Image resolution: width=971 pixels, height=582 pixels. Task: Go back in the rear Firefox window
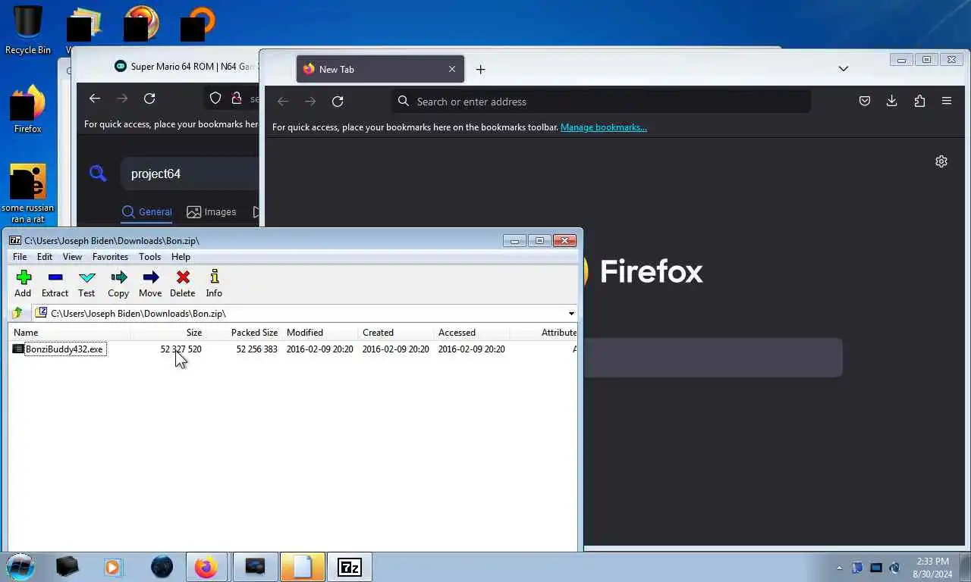[x=95, y=99]
